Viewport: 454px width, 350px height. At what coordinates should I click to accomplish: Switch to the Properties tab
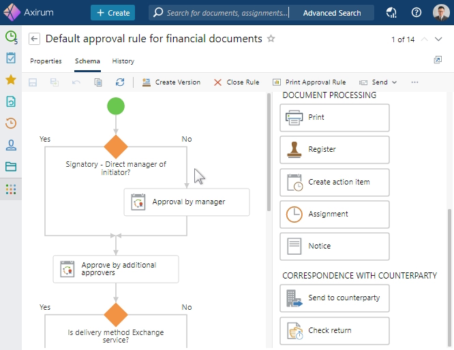click(x=46, y=61)
